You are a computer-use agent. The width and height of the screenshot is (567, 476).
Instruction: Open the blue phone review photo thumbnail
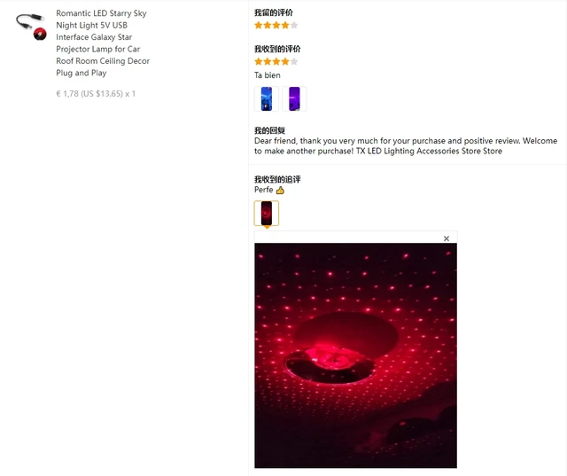(x=267, y=98)
